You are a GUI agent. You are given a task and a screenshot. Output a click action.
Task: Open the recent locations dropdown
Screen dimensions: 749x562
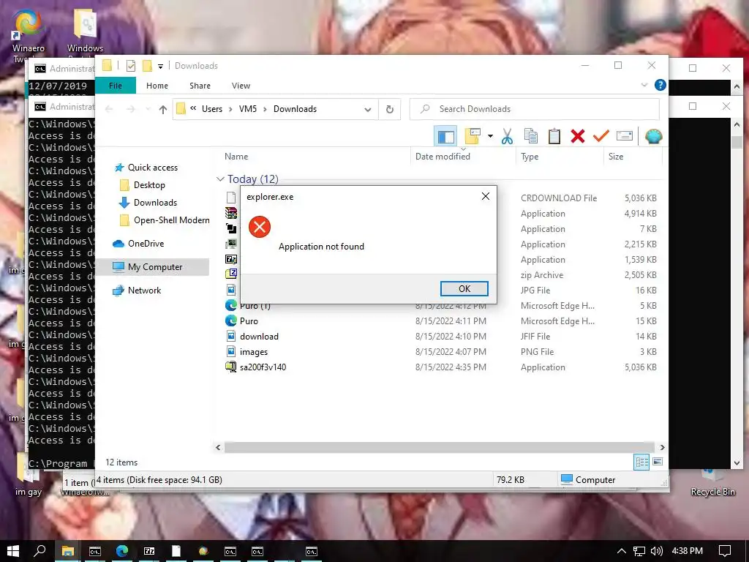pyautogui.click(x=148, y=110)
